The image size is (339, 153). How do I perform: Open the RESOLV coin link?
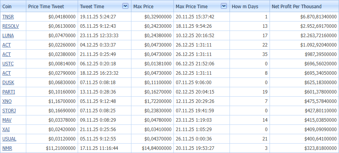11,26
